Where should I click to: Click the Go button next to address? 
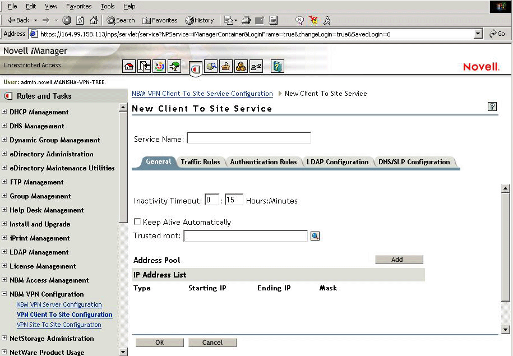(497, 34)
